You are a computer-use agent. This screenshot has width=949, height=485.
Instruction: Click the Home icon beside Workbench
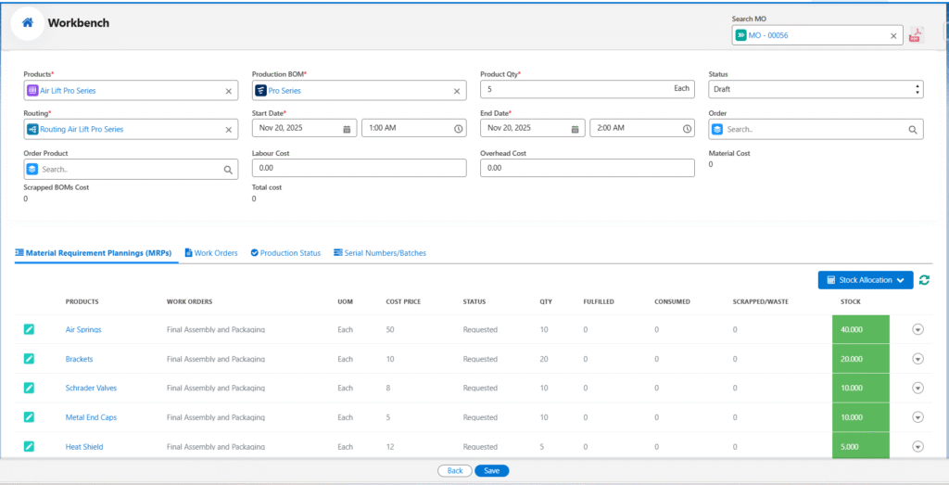[x=28, y=23]
